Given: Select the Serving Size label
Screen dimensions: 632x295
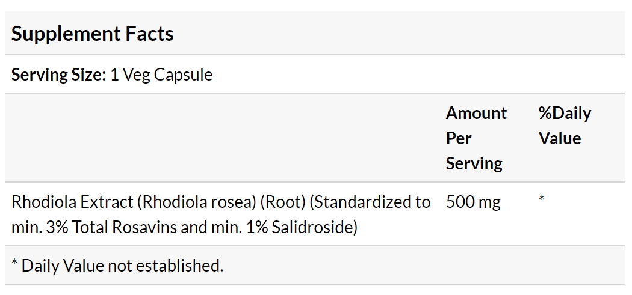Looking at the screenshot, I should 58,75.
